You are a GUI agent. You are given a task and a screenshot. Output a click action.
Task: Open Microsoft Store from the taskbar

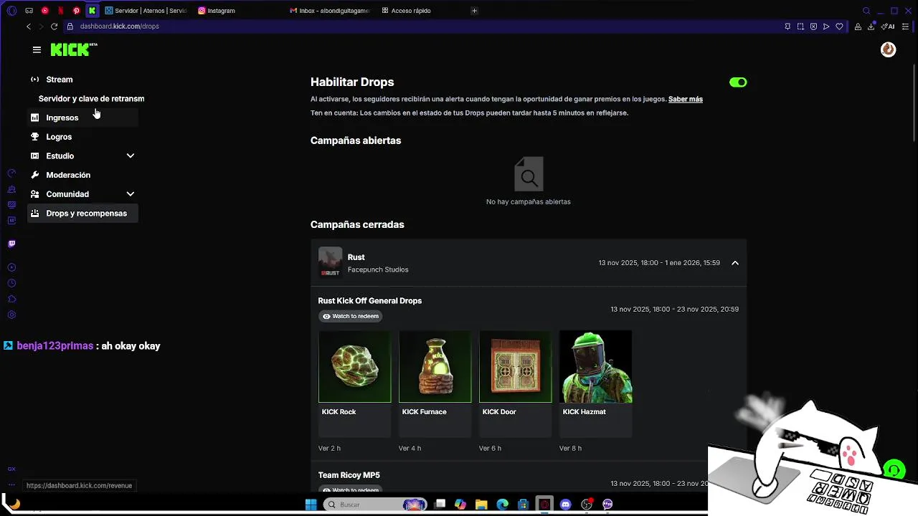point(524,505)
